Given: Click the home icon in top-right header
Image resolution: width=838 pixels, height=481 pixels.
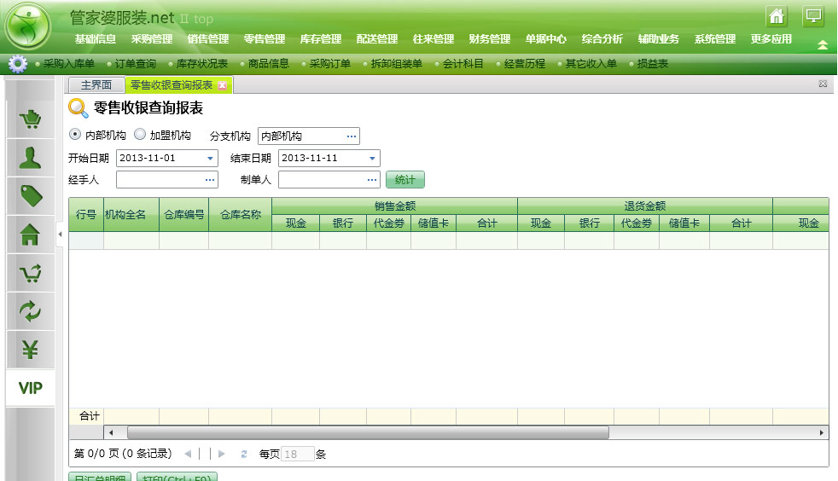Looking at the screenshot, I should tap(776, 15).
